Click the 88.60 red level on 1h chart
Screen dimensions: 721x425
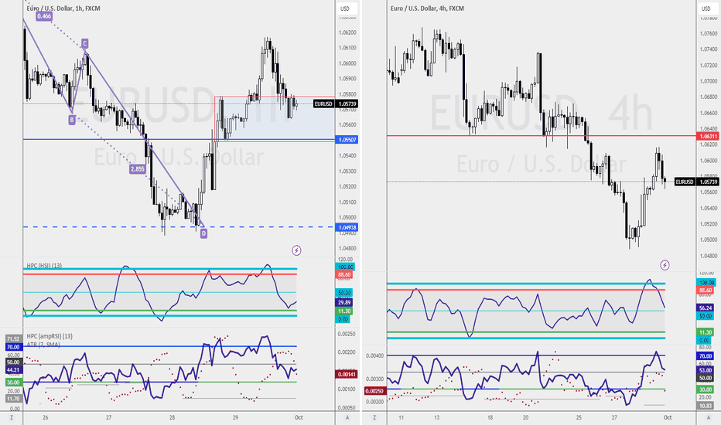point(344,275)
